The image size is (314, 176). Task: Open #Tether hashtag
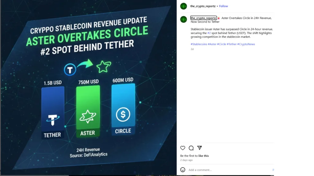232,44
